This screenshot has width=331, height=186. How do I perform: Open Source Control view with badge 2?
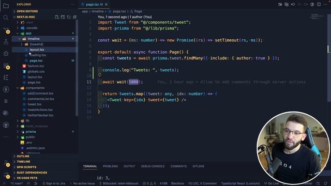click(x=6, y=30)
